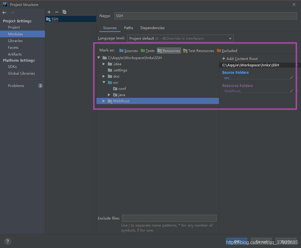The height and width of the screenshot is (248, 301).
Task: Mark folder as Resources
Action: (169, 51)
